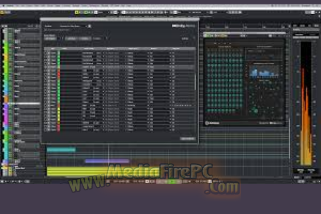Select the cyan clip in the project timeline

point(61,150)
